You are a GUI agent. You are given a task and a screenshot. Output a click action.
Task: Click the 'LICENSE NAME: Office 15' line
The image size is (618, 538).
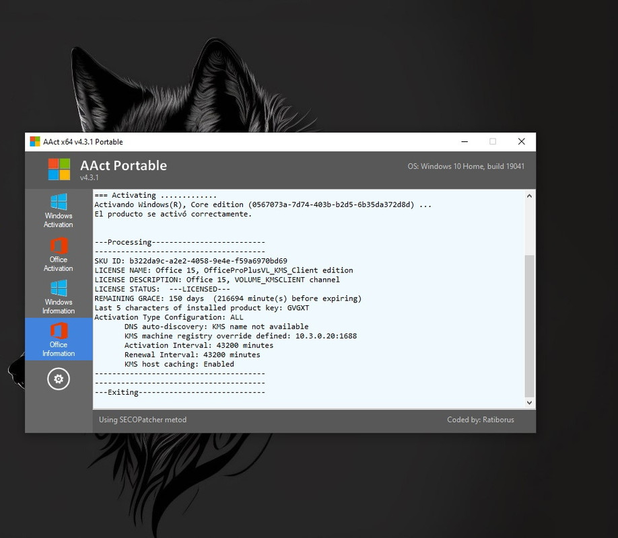[x=224, y=270]
